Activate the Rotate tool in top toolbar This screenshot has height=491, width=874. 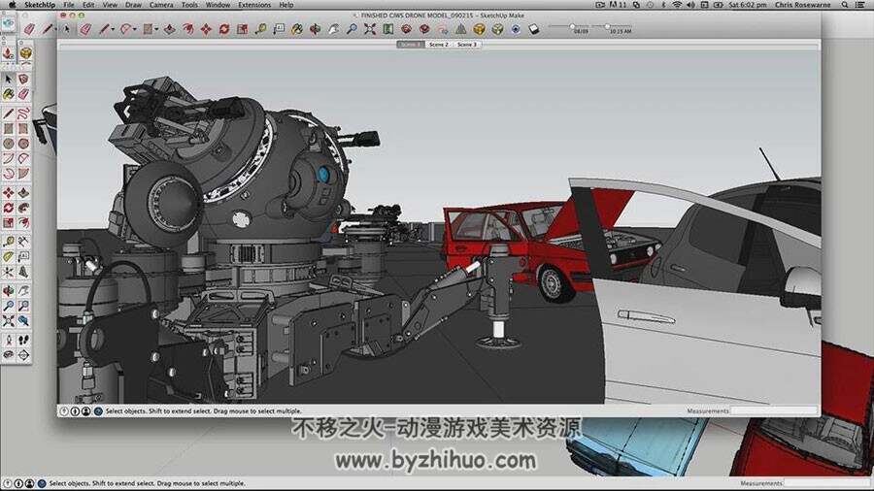(x=224, y=29)
